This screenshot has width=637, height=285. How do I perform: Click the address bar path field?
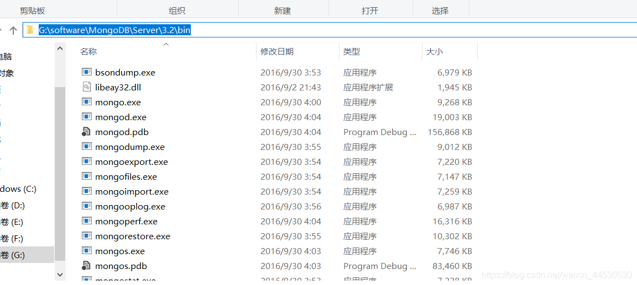(x=329, y=30)
